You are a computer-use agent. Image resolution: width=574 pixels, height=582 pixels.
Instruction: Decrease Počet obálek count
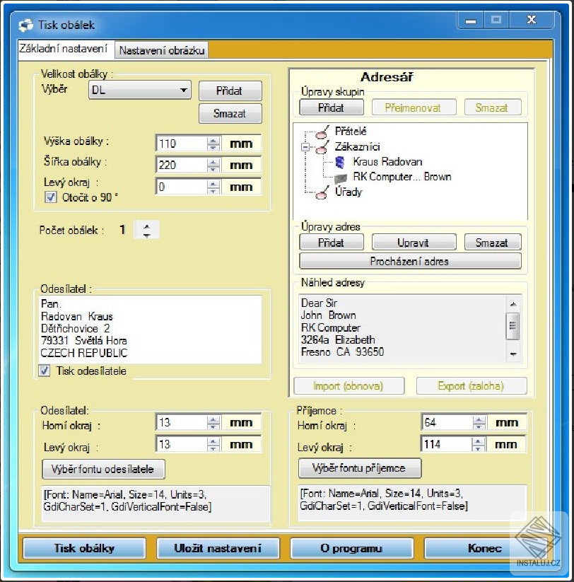[146, 235]
